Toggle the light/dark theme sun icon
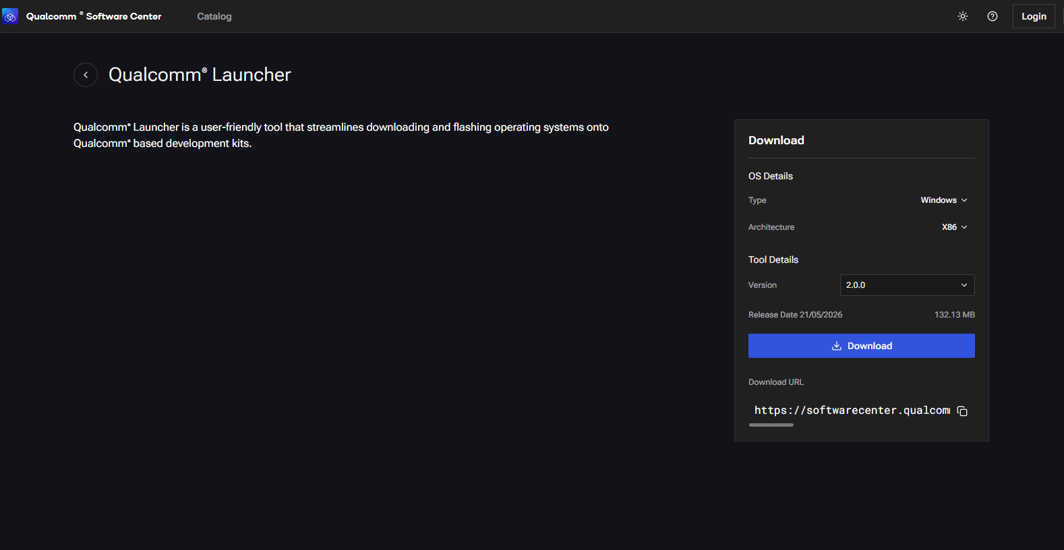Image resolution: width=1064 pixels, height=550 pixels. [963, 16]
